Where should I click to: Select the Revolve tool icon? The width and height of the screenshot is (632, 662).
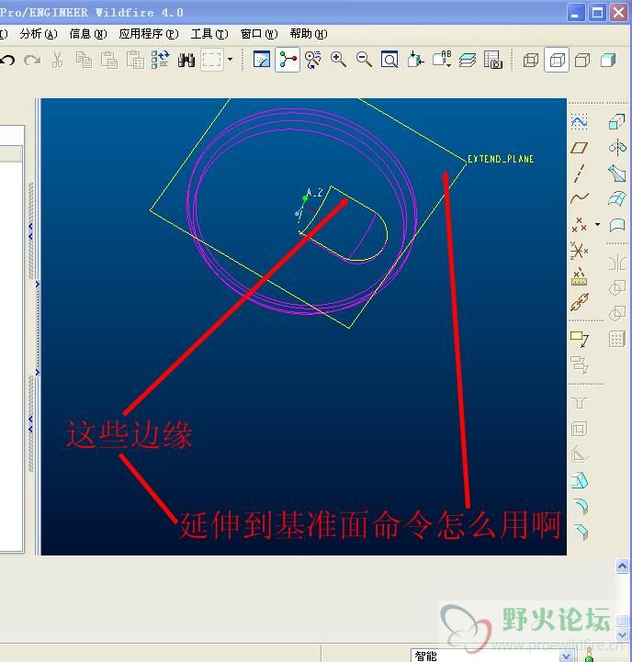point(617,147)
